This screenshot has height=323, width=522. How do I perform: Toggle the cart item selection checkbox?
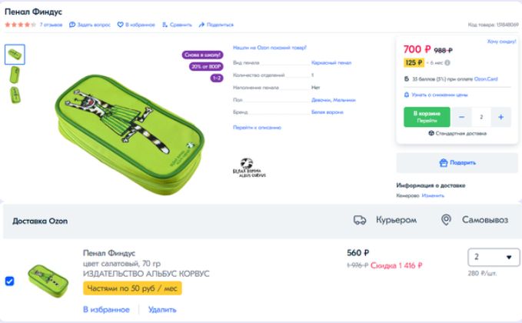point(9,281)
